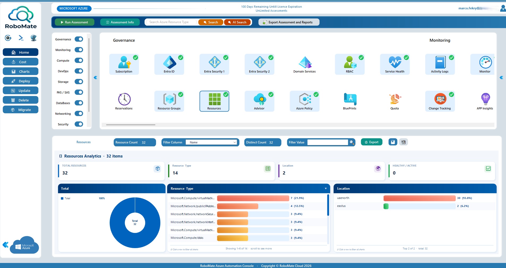Open the Cost menu
The width and height of the screenshot is (506, 268).
click(20, 62)
